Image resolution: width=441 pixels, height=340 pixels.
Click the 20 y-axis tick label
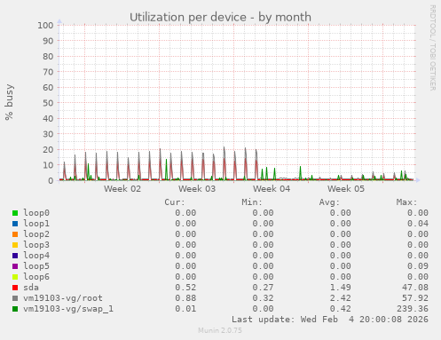48,150
